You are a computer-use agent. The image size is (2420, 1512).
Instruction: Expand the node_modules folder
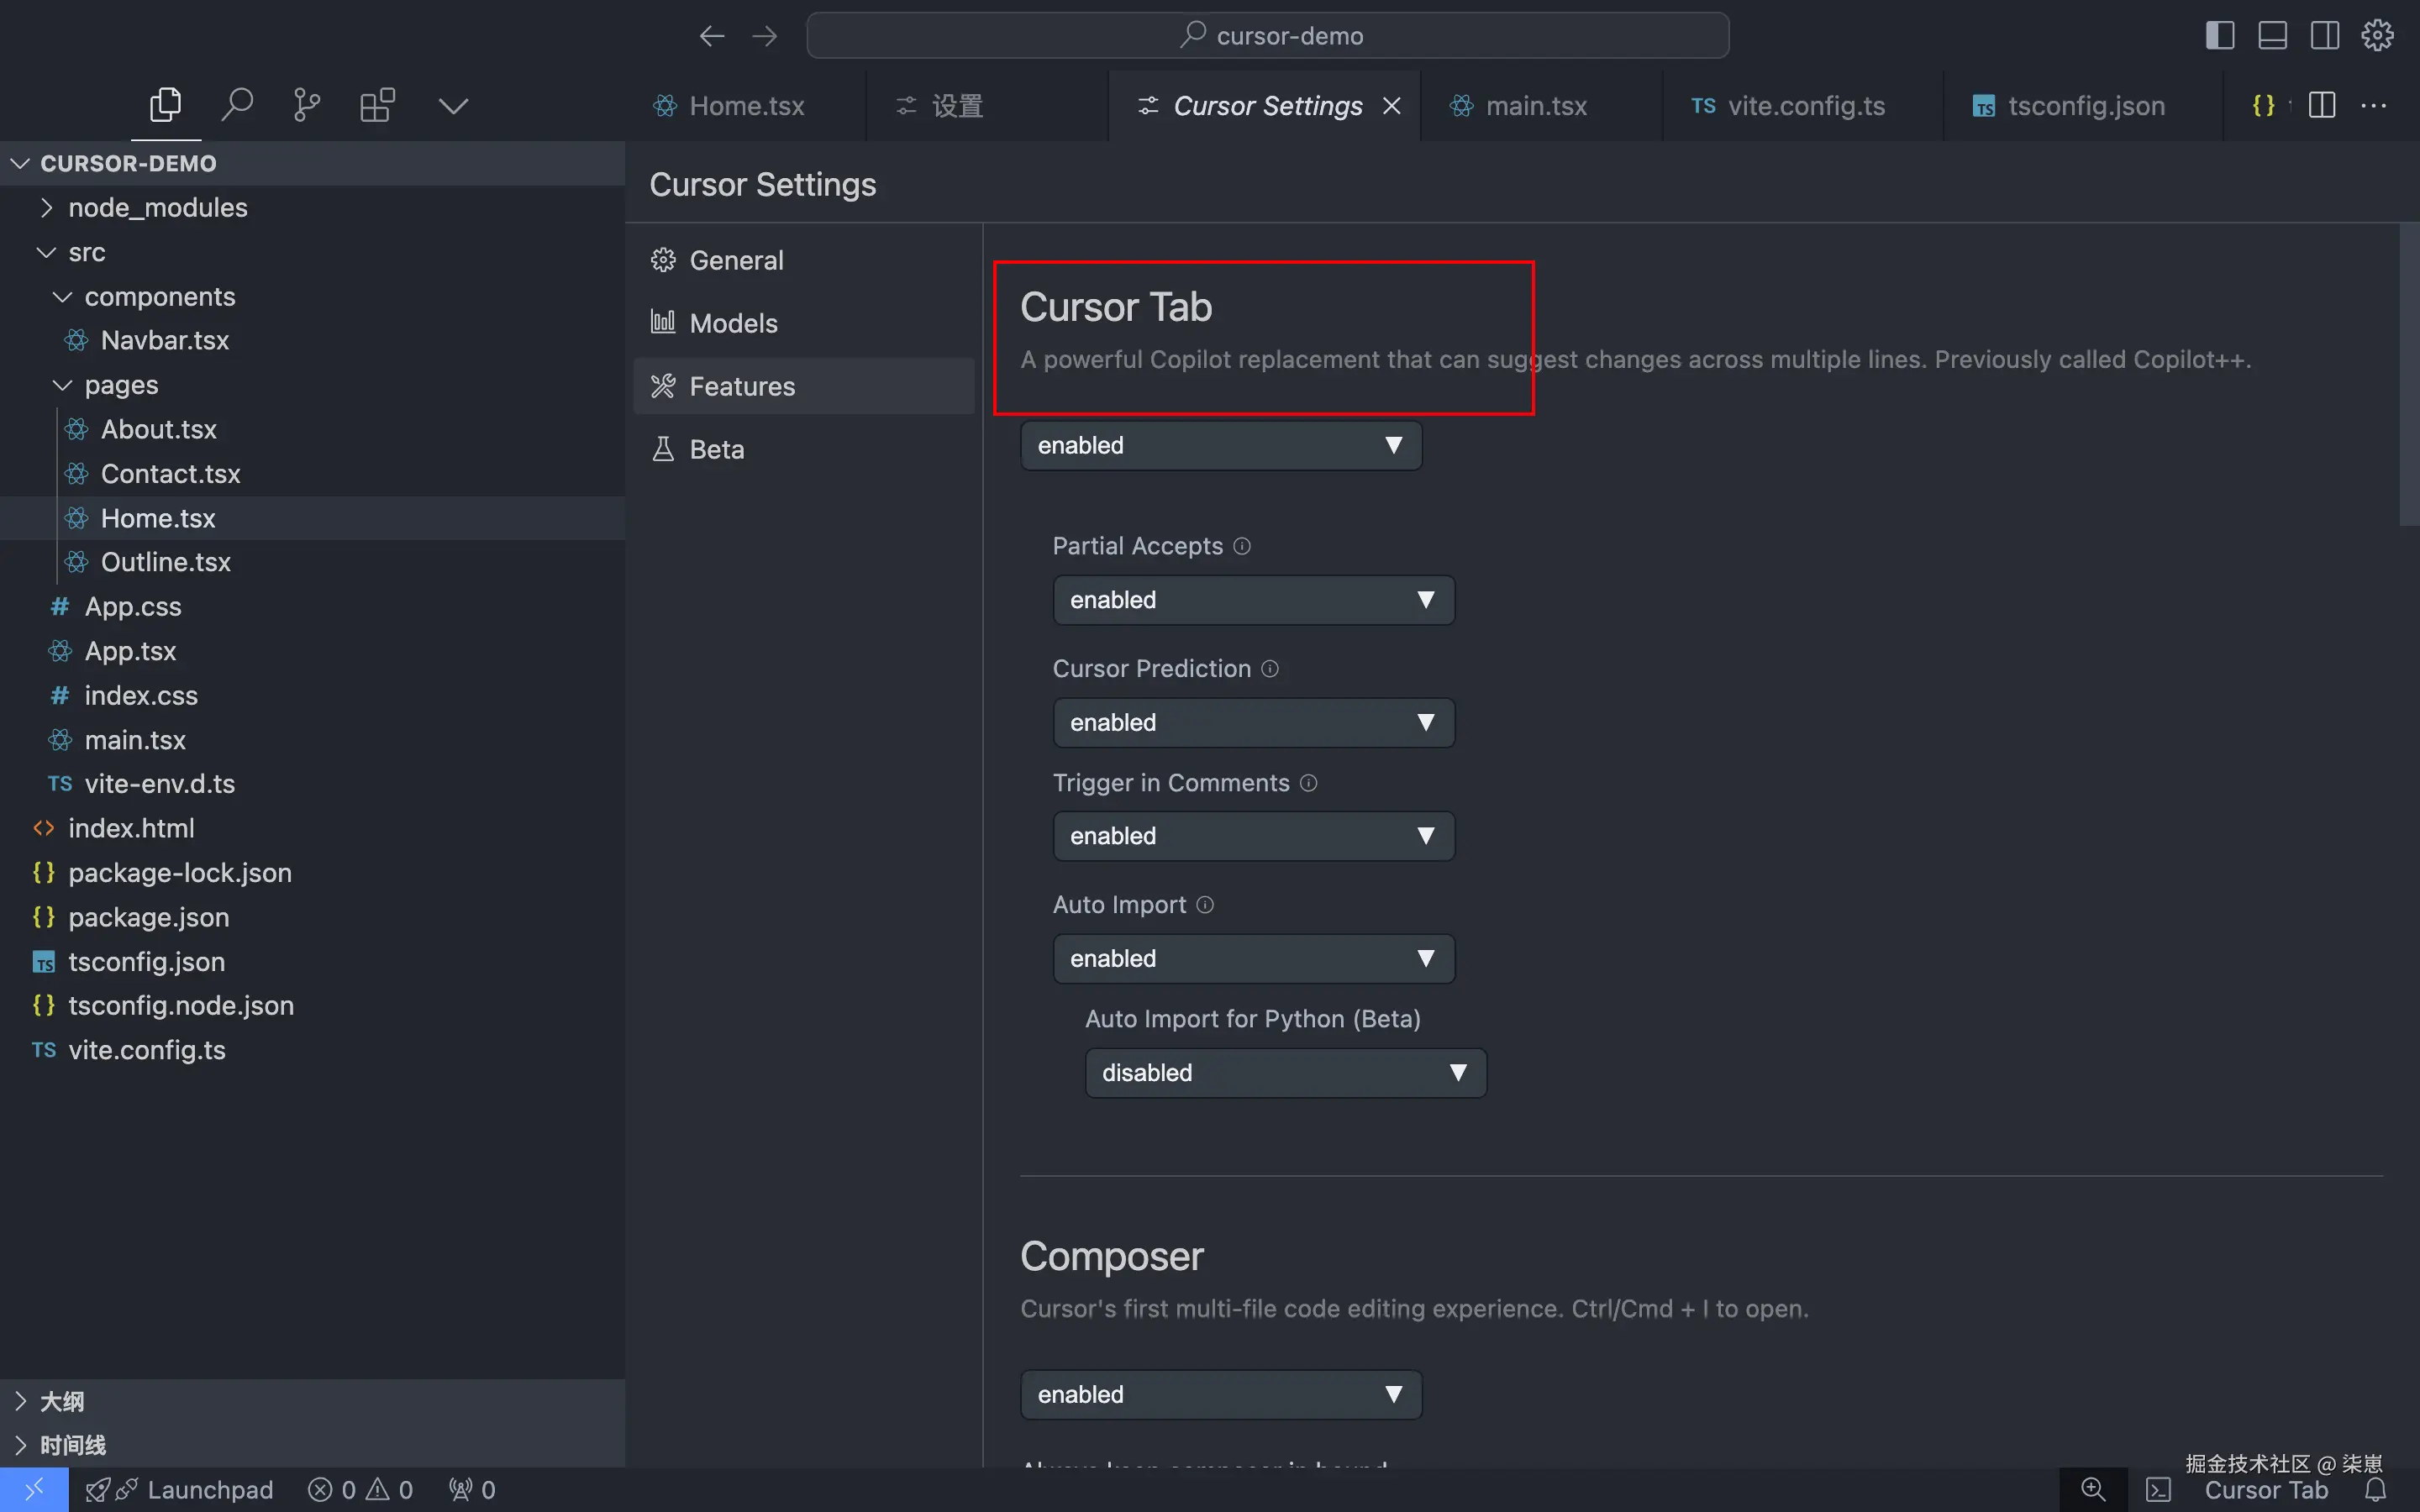coord(157,208)
